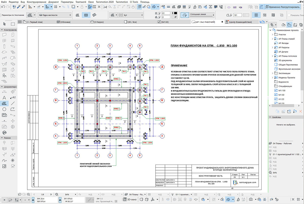Viewport: 304px width, 204px height.
Task: Toggle the fill background pen slashed-circle button
Action: coord(176,17)
